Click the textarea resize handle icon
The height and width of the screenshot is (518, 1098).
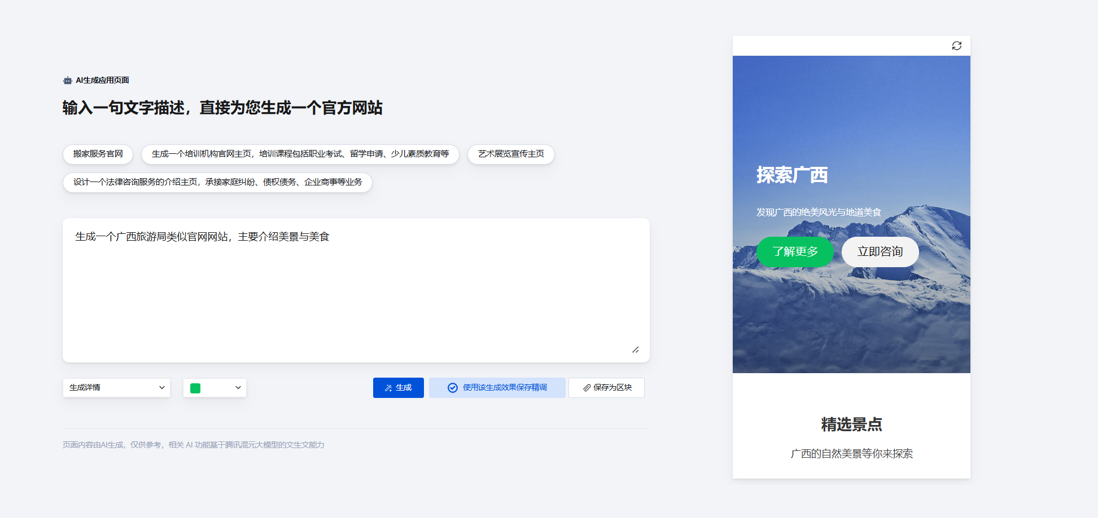pos(635,350)
